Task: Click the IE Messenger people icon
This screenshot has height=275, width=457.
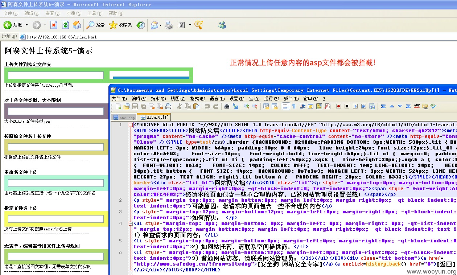Action: point(222,25)
